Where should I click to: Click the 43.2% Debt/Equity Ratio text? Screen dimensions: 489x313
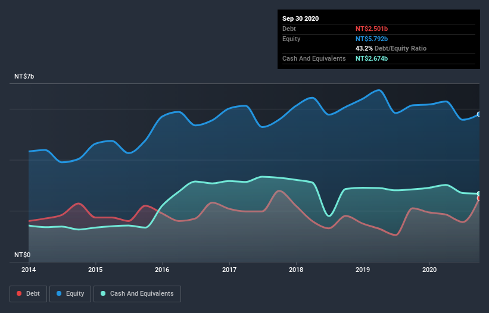tap(391, 48)
